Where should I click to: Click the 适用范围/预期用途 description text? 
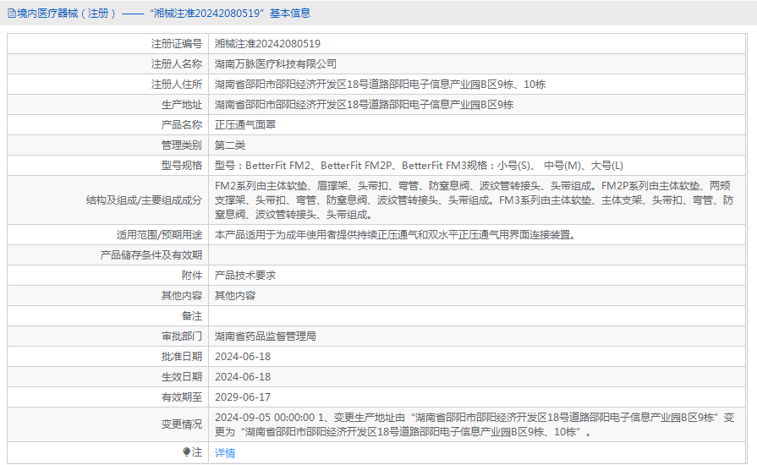click(395, 235)
